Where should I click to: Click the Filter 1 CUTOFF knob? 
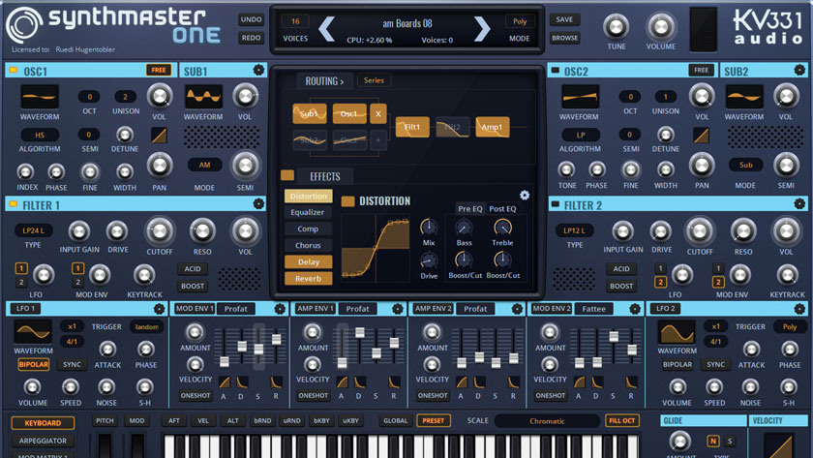point(160,230)
